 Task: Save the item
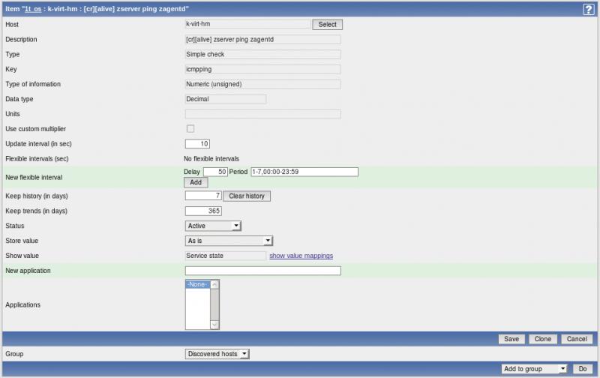(x=511, y=339)
